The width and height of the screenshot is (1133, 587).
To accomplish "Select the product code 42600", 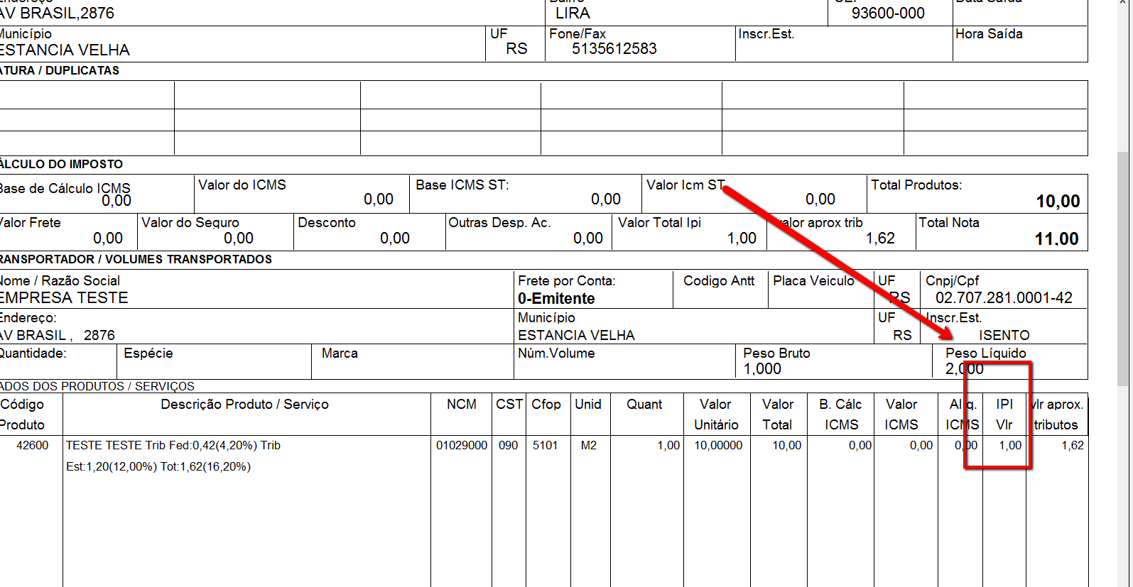I will 33,446.
